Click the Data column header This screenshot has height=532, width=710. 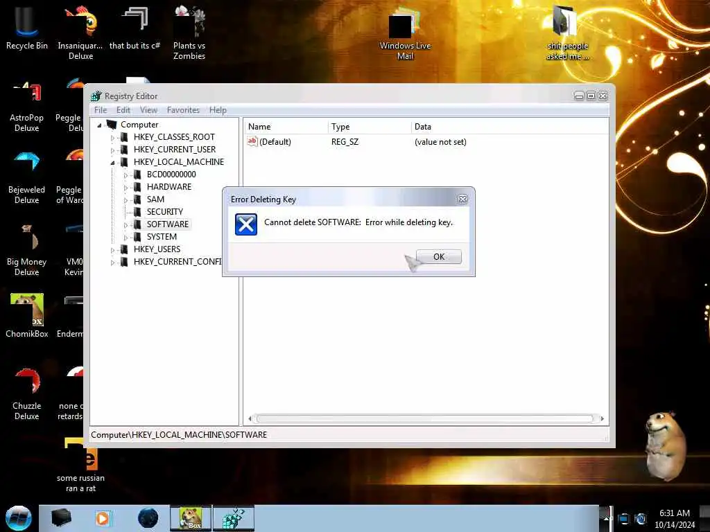pyautogui.click(x=510, y=127)
